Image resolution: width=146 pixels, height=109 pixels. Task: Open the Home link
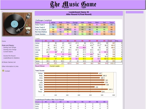coord(4,41)
